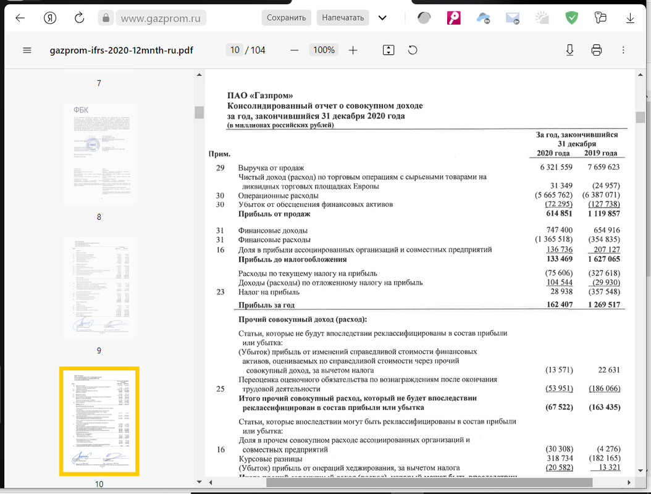Click the file name gazprom-ifrs-2020-12mnth-ru.pdf

(121, 50)
